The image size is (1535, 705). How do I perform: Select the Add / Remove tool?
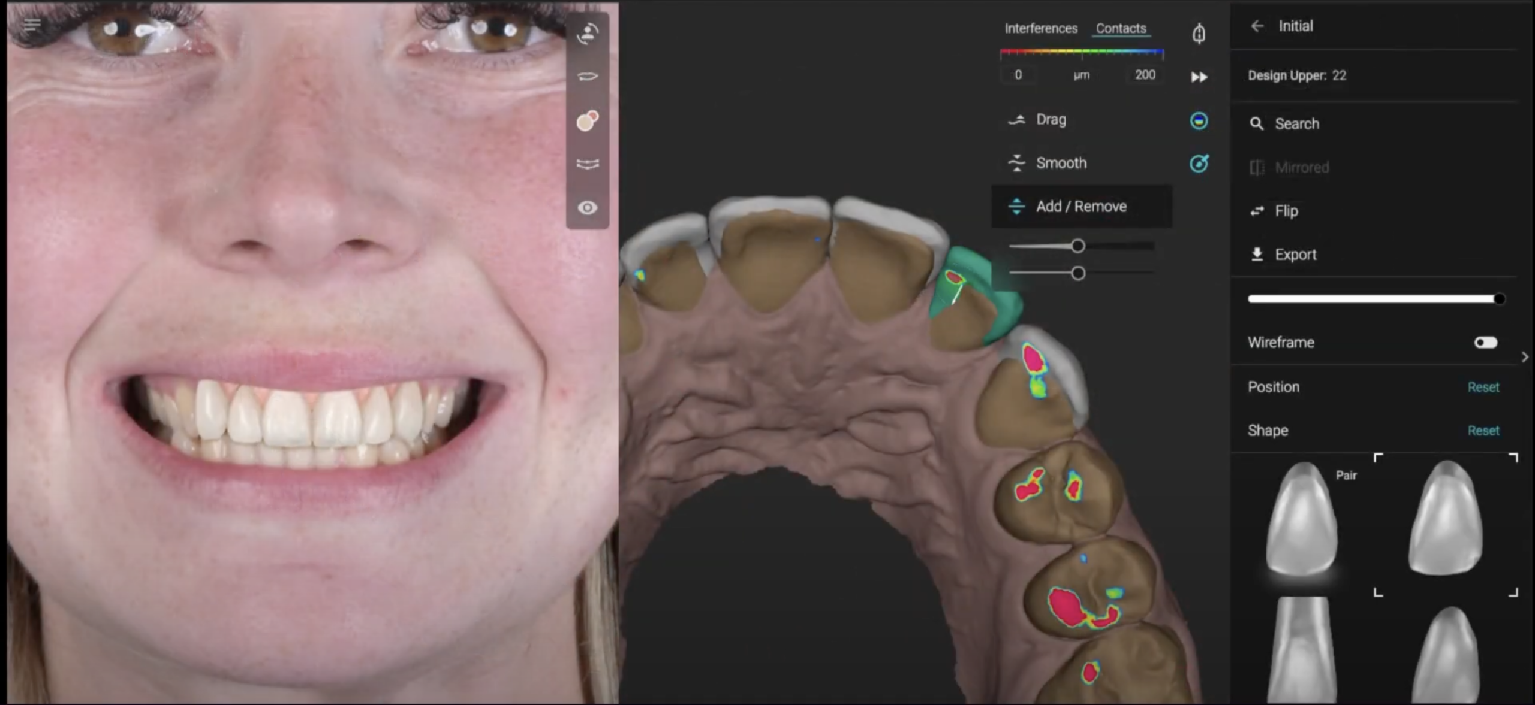pos(1081,207)
